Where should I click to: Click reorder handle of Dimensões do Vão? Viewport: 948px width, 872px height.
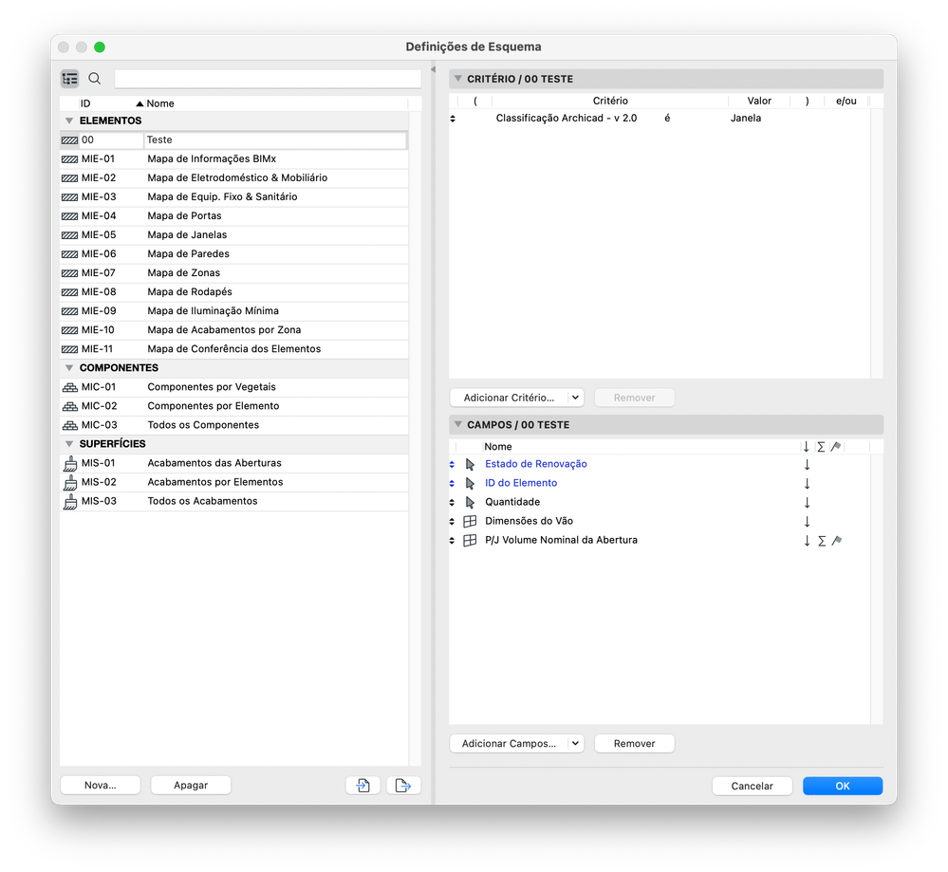point(452,521)
